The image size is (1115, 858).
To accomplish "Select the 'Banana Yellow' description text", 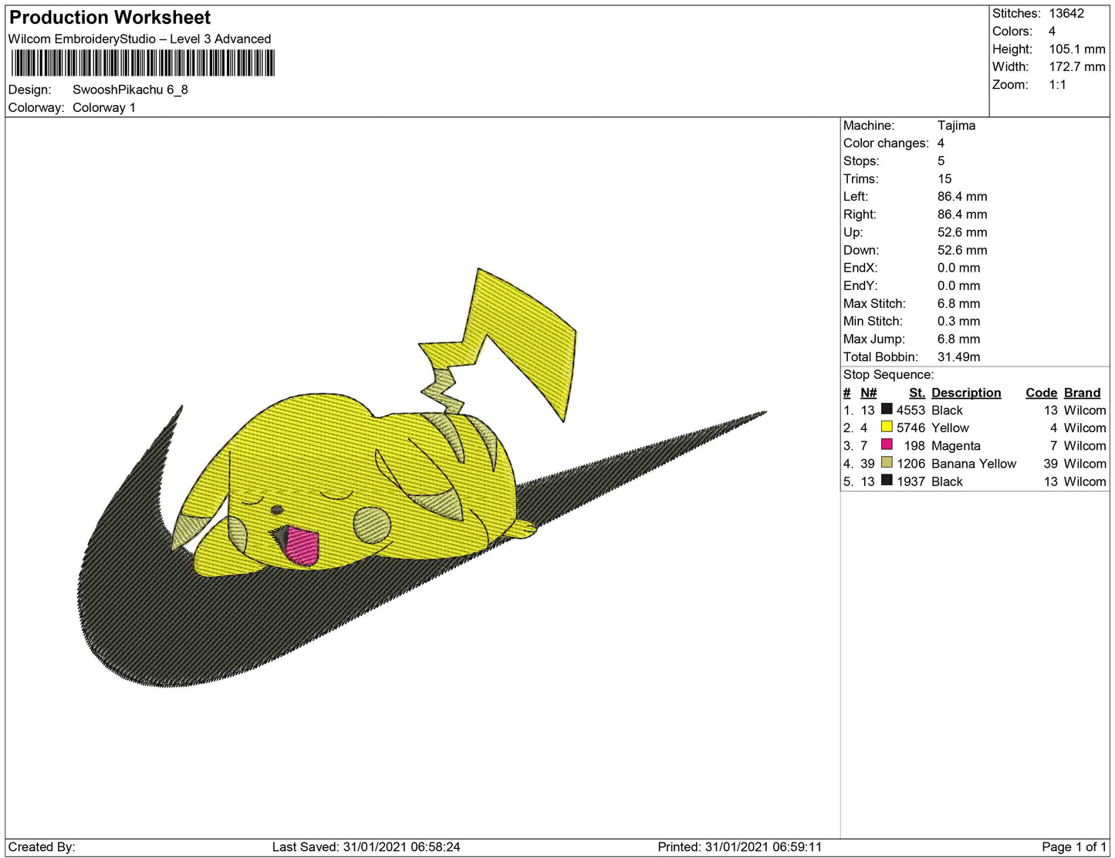I will point(974,464).
